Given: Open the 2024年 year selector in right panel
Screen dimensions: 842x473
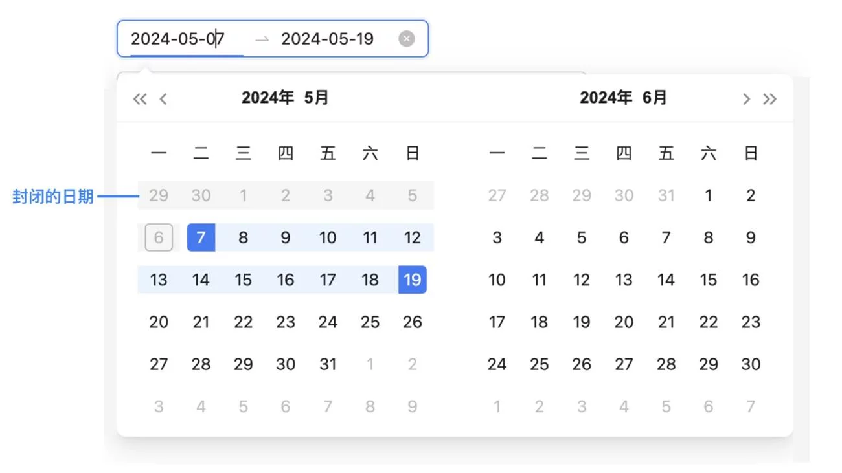Looking at the screenshot, I should pyautogui.click(x=606, y=98).
